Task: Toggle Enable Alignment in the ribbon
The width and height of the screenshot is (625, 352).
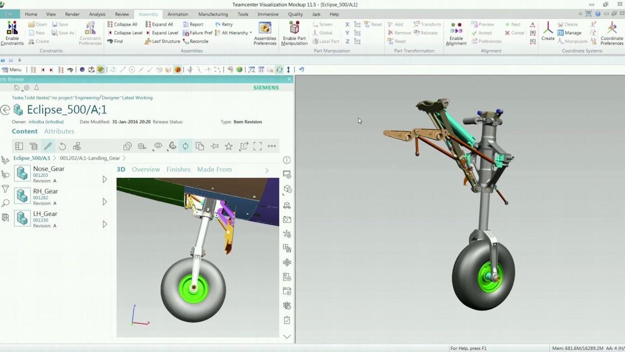Action: [x=456, y=34]
